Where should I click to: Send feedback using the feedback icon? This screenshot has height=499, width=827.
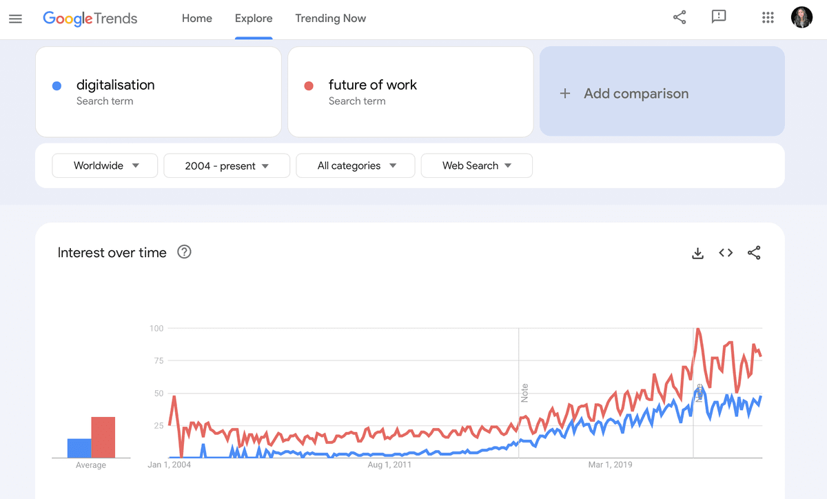[x=719, y=17]
